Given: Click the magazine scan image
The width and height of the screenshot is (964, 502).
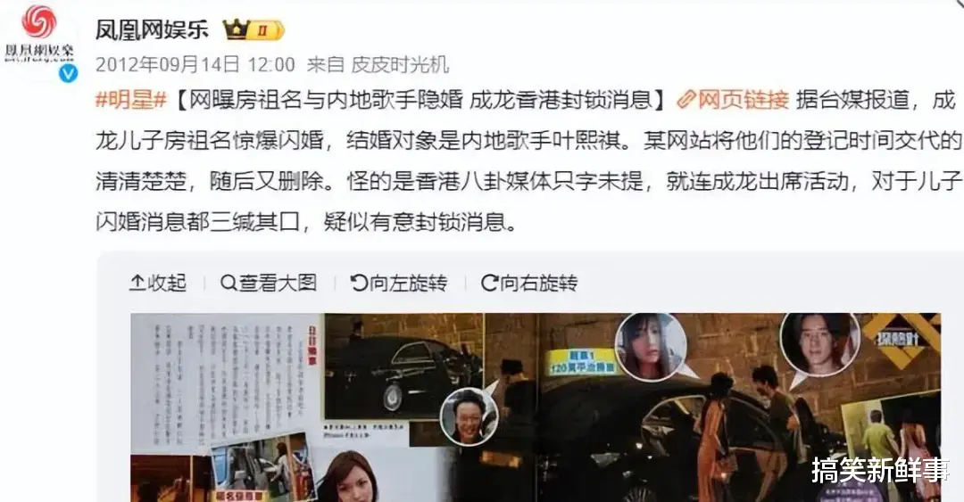Looking at the screenshot, I should point(536,407).
